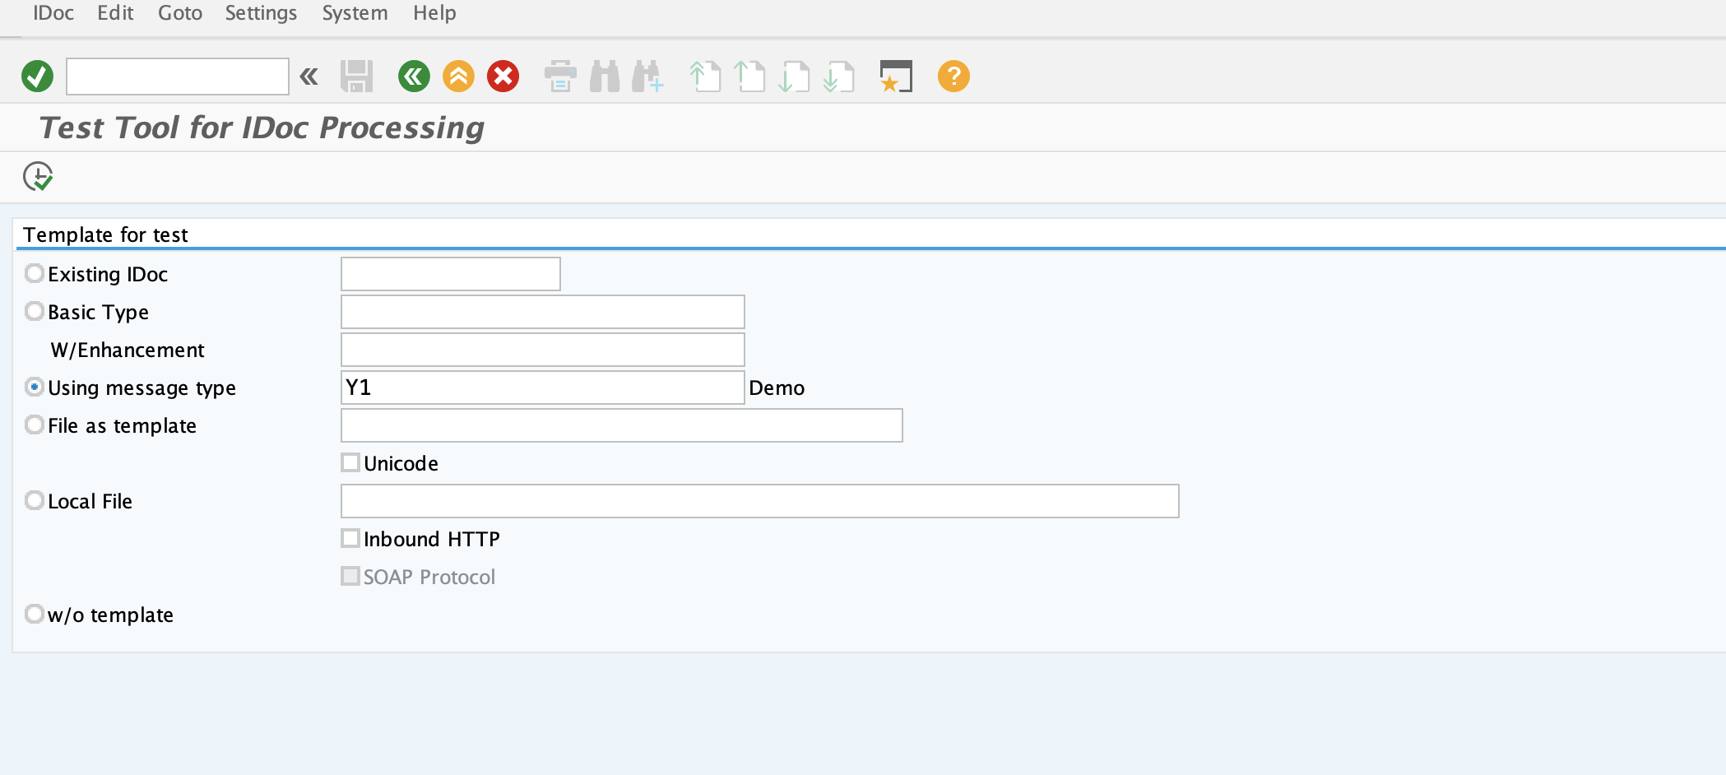Screen dimensions: 1726x775
Task: Confirm input with the green checkmark
Action: point(37,76)
